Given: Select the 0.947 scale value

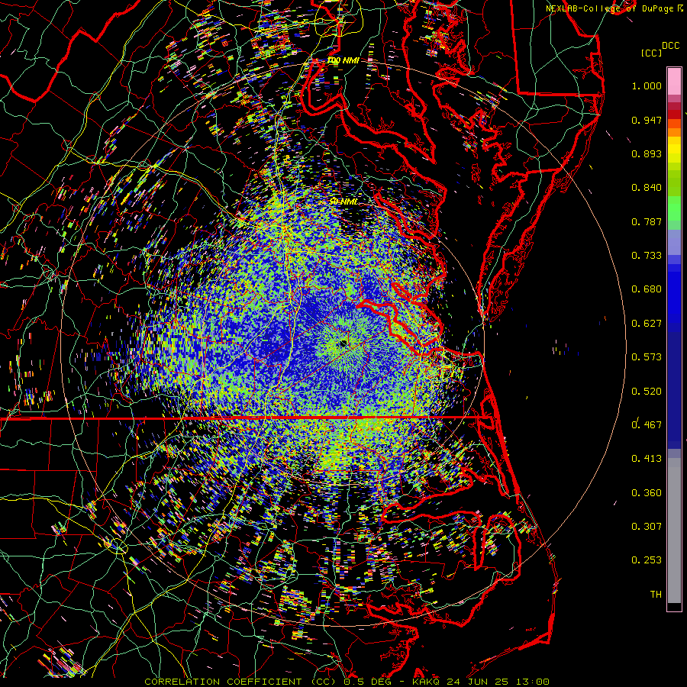Looking at the screenshot, I should point(647,120).
